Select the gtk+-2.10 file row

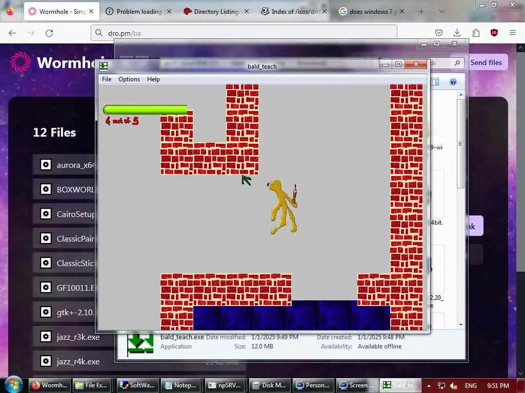point(64,312)
